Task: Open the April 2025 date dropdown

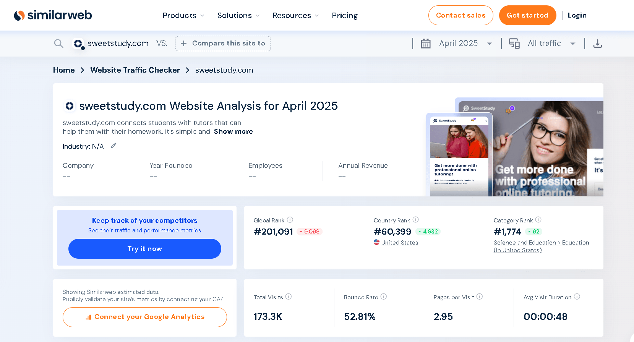Action: click(x=458, y=44)
